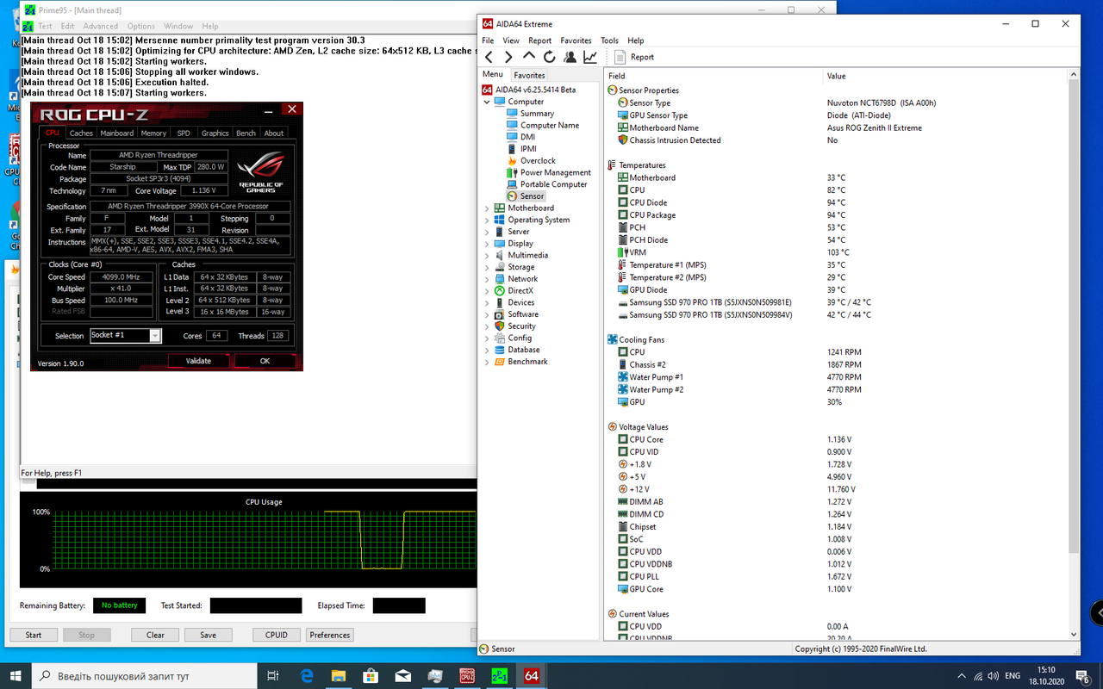Select Power Management in the AIDA64 tree
The image size is (1103, 689).
[555, 172]
